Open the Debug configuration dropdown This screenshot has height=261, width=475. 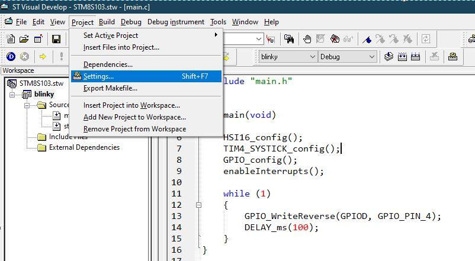pos(372,57)
